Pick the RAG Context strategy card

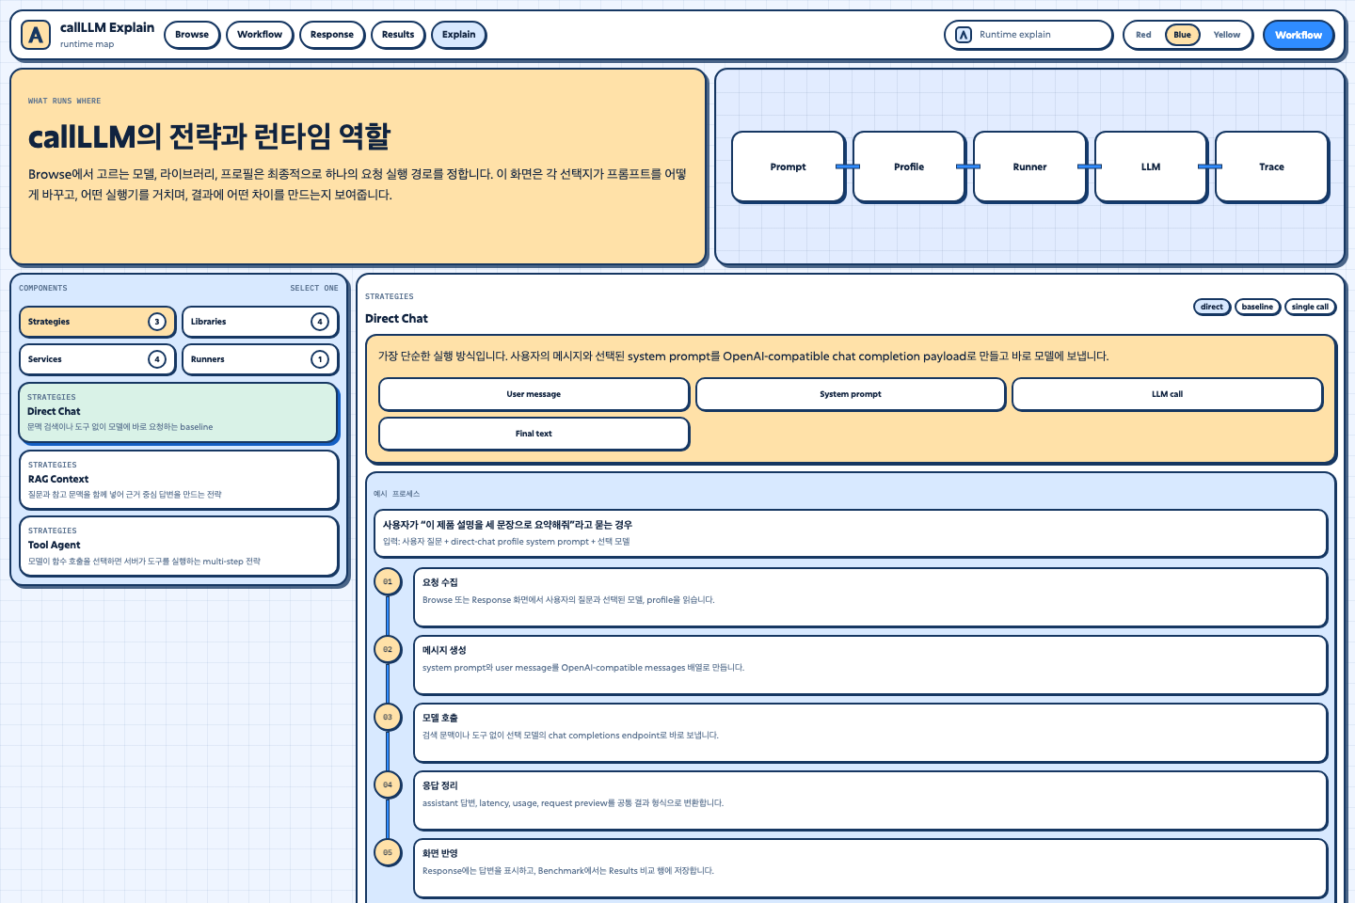(179, 480)
